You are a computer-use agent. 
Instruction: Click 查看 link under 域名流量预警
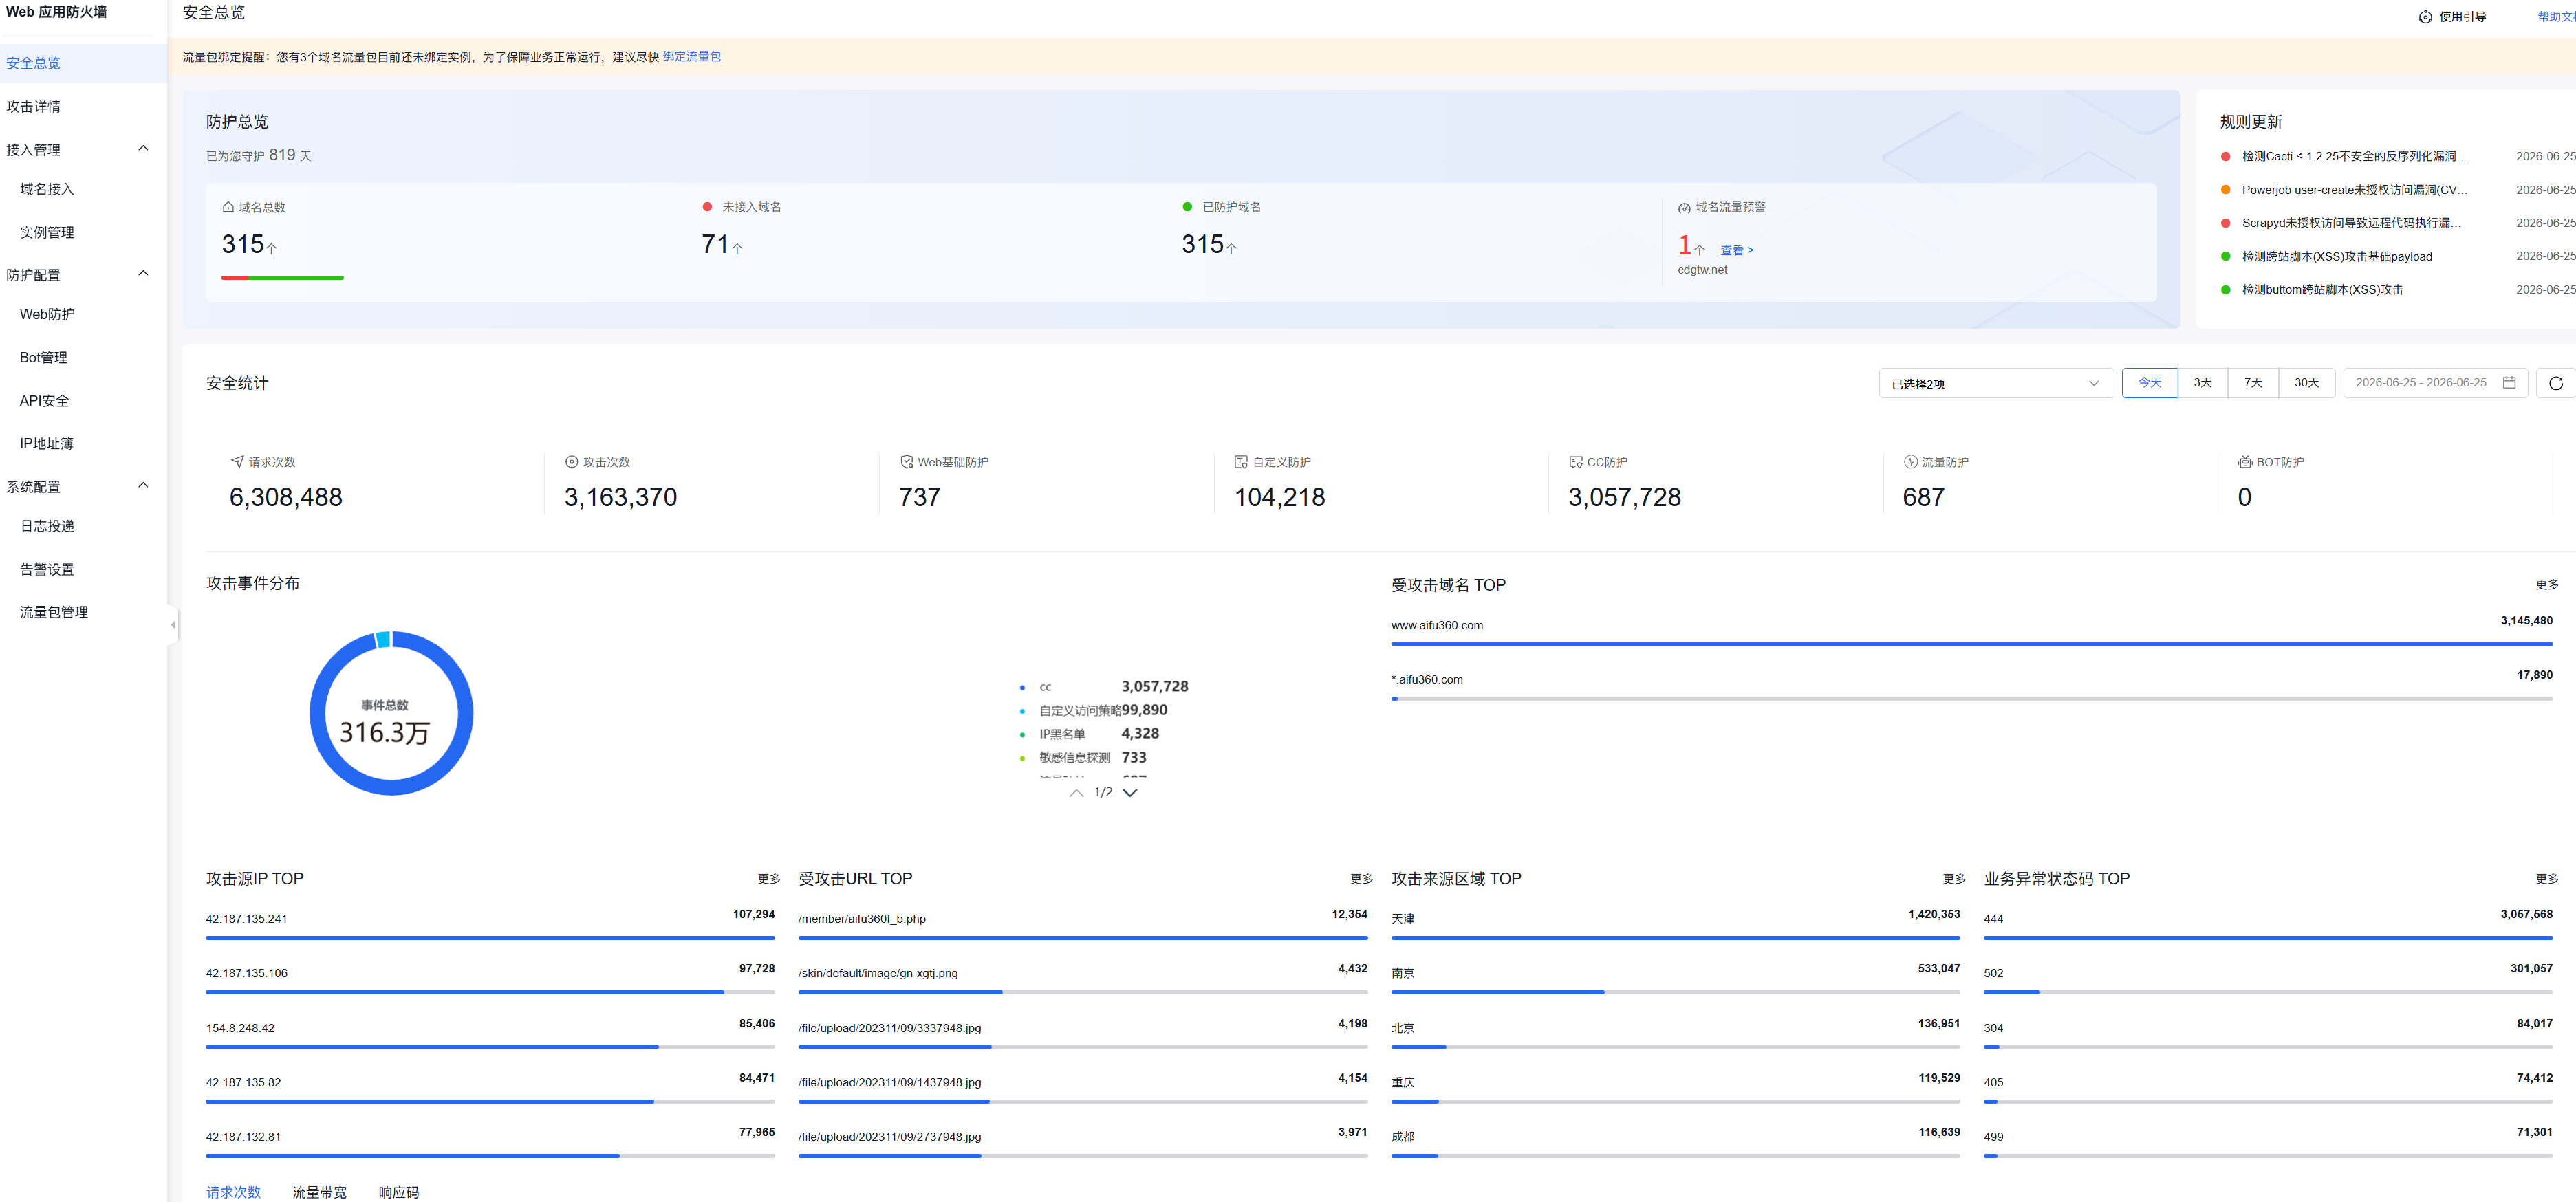coord(1736,250)
